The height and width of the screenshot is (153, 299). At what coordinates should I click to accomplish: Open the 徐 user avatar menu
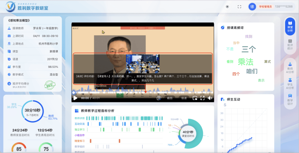[x=252, y=6]
